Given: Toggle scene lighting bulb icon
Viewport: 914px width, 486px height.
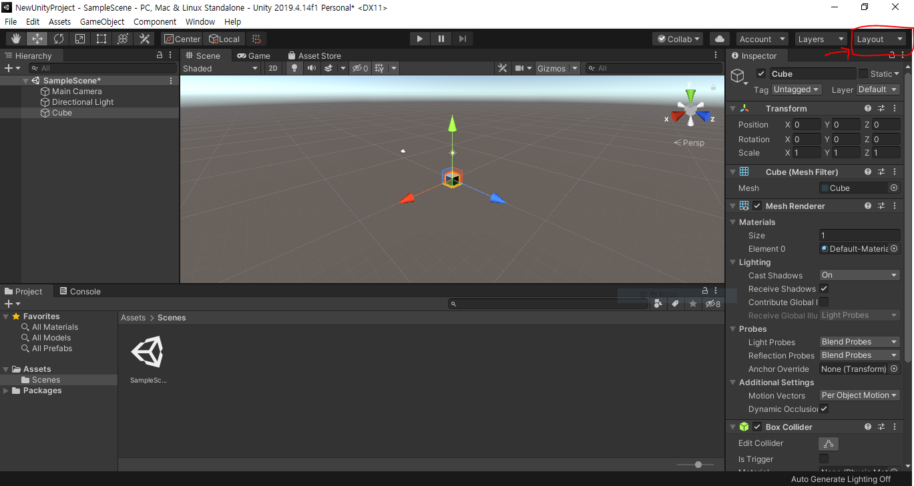Looking at the screenshot, I should click(294, 68).
